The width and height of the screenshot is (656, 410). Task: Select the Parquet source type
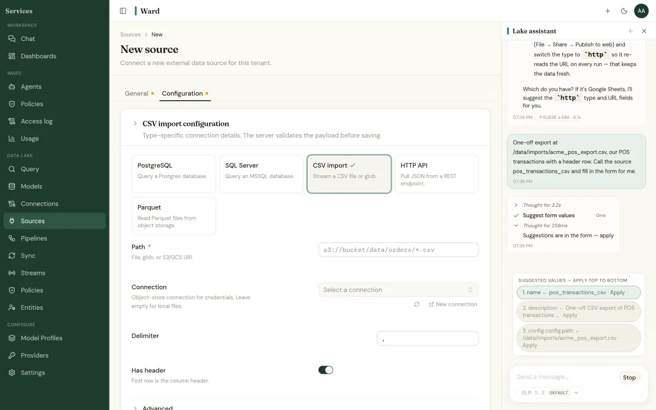173,216
